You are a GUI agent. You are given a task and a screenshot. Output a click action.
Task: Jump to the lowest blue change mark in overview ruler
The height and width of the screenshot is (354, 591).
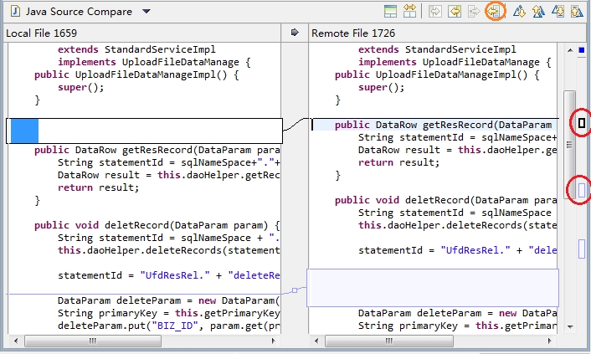click(582, 249)
